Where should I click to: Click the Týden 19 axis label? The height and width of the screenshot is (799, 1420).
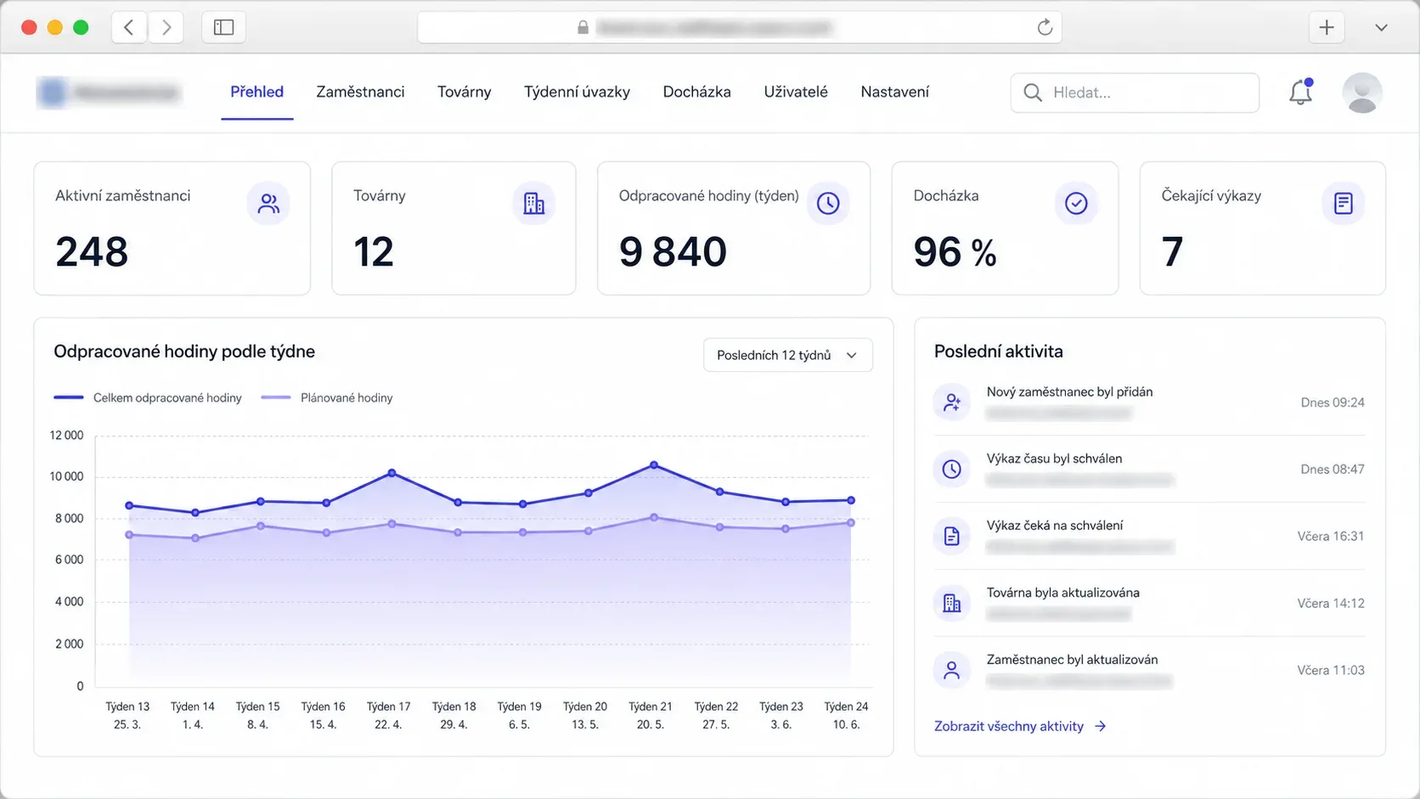point(519,715)
